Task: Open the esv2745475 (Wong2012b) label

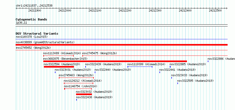Action: point(100,53)
